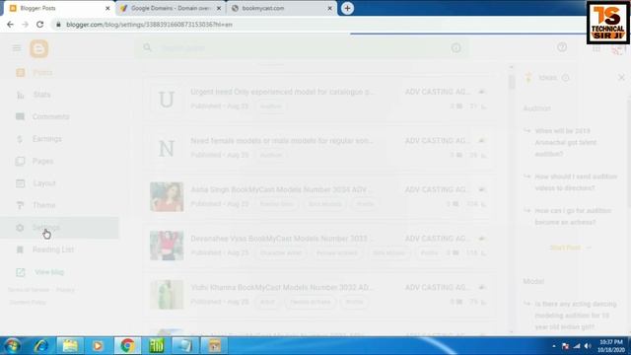631x355 pixels.
Task: Open idea 'How can I go for audition become an actress?'
Action: point(573,217)
